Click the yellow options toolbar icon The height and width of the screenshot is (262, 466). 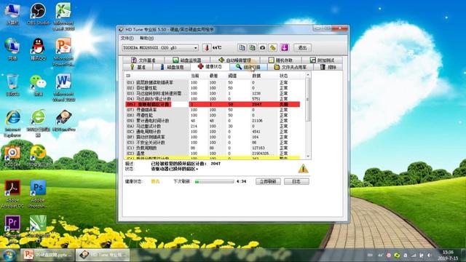click(273, 47)
